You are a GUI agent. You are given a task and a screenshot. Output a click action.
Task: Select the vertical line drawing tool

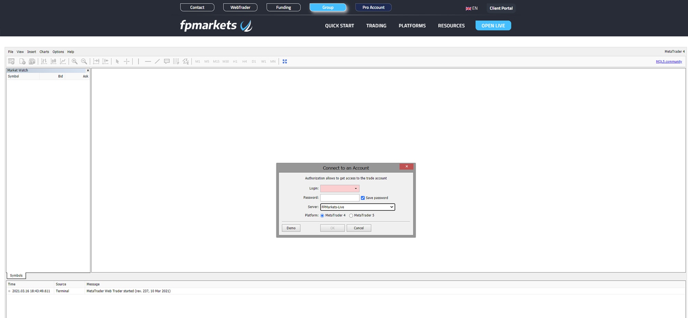click(x=138, y=61)
